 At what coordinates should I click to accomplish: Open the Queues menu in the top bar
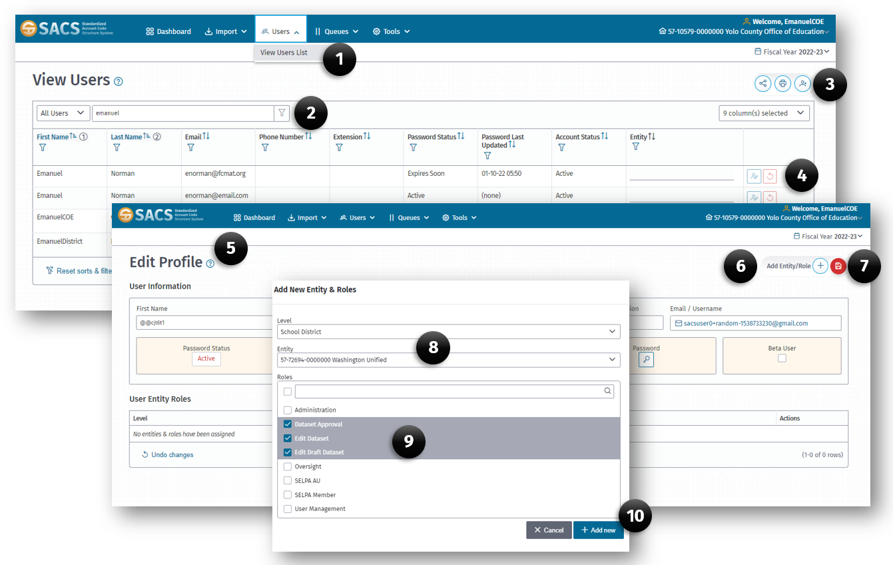(336, 31)
